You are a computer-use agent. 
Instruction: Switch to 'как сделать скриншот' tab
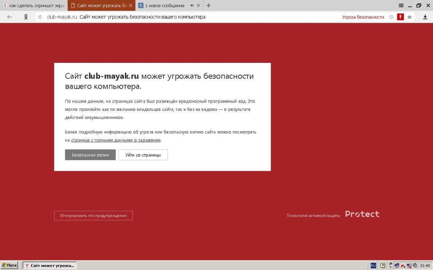pos(34,5)
